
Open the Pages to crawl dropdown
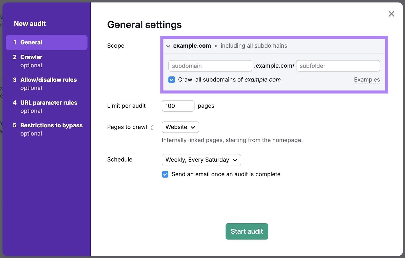pos(180,127)
